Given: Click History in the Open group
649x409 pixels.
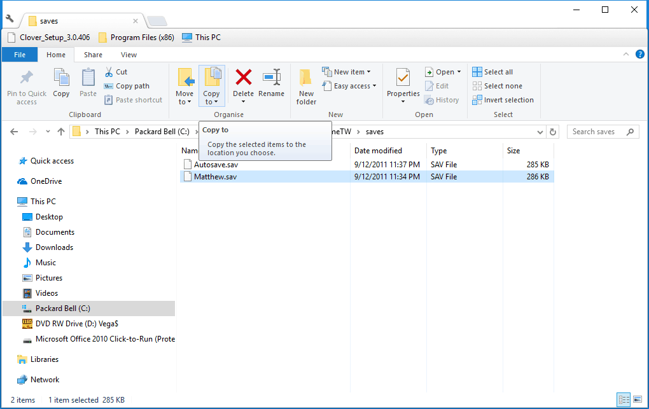Looking at the screenshot, I should click(x=442, y=100).
